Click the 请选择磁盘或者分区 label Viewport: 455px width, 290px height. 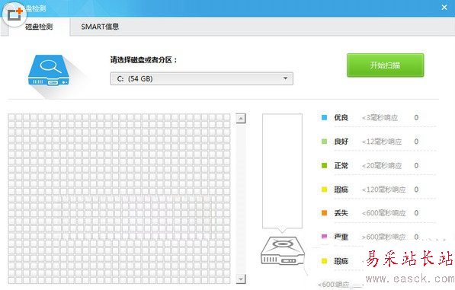(x=143, y=60)
